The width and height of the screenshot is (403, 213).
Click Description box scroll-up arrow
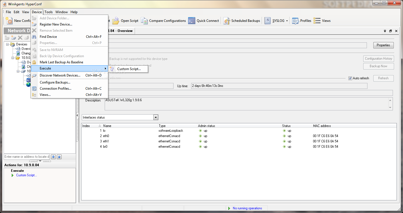[390, 100]
